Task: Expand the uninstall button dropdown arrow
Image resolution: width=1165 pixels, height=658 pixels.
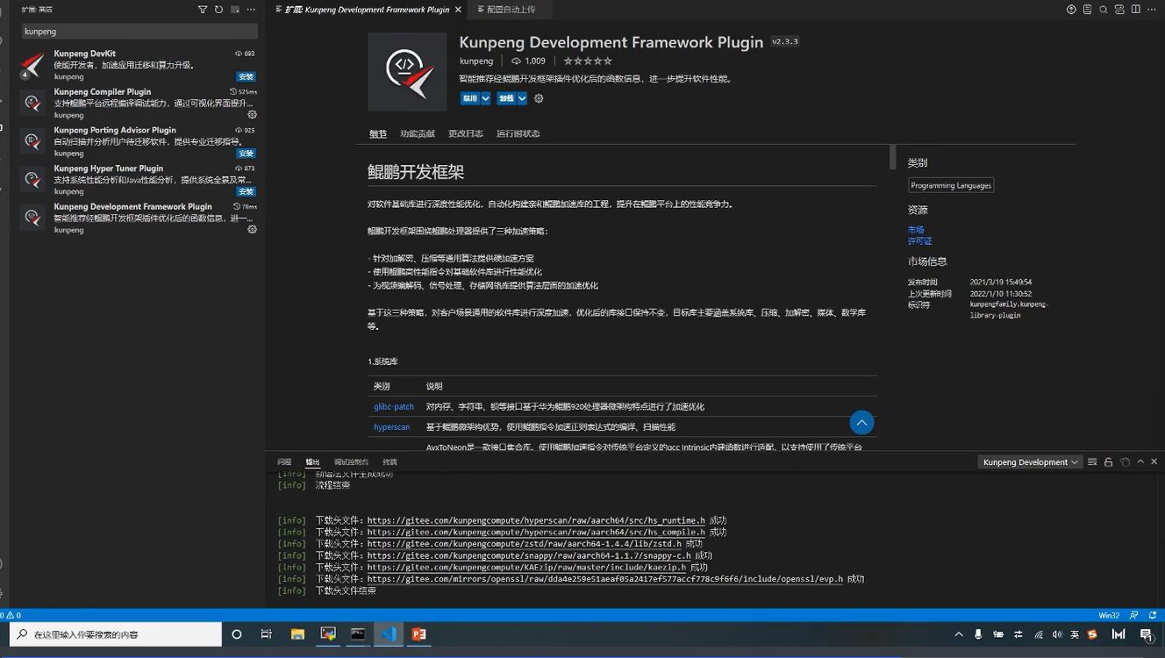Action: click(x=522, y=99)
